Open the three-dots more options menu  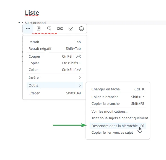tap(28, 29)
